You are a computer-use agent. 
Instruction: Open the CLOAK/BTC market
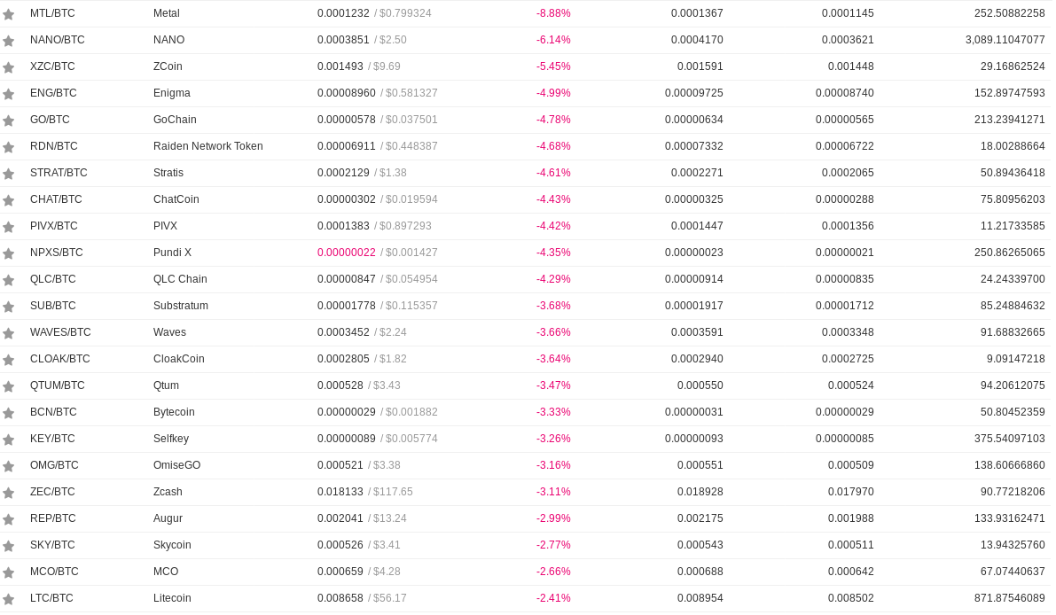[x=60, y=359]
